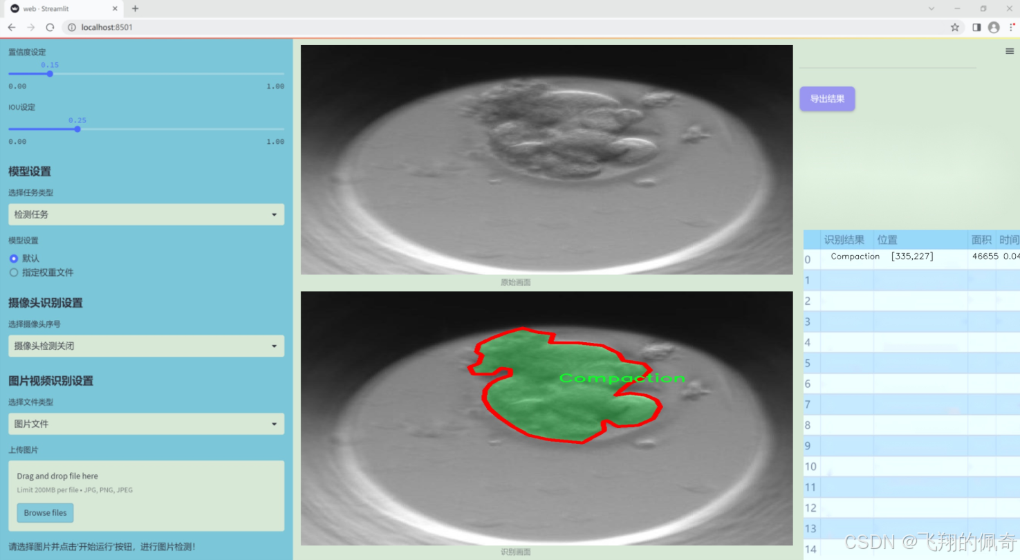Click the IOU设定 slider handle

click(x=77, y=129)
